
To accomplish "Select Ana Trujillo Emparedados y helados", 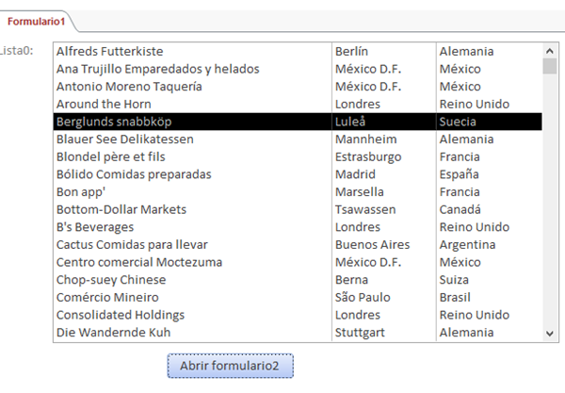I will tap(157, 69).
